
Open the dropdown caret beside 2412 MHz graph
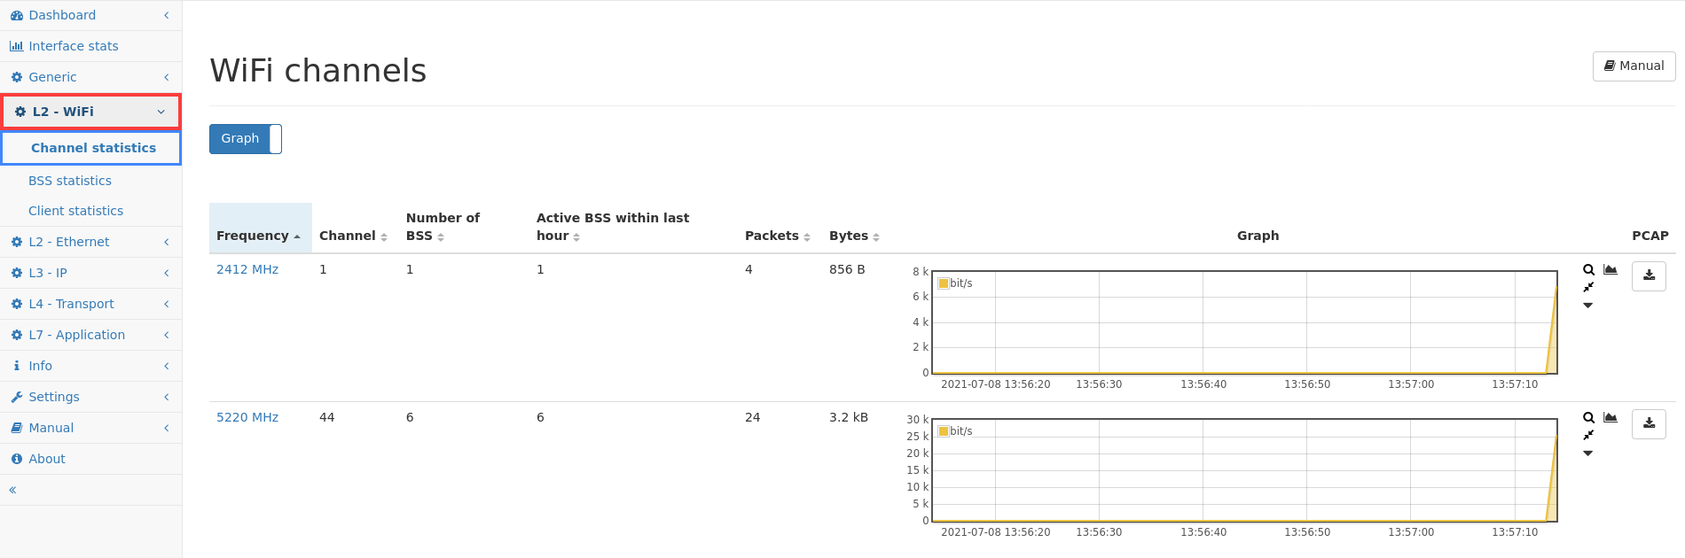(x=1588, y=306)
